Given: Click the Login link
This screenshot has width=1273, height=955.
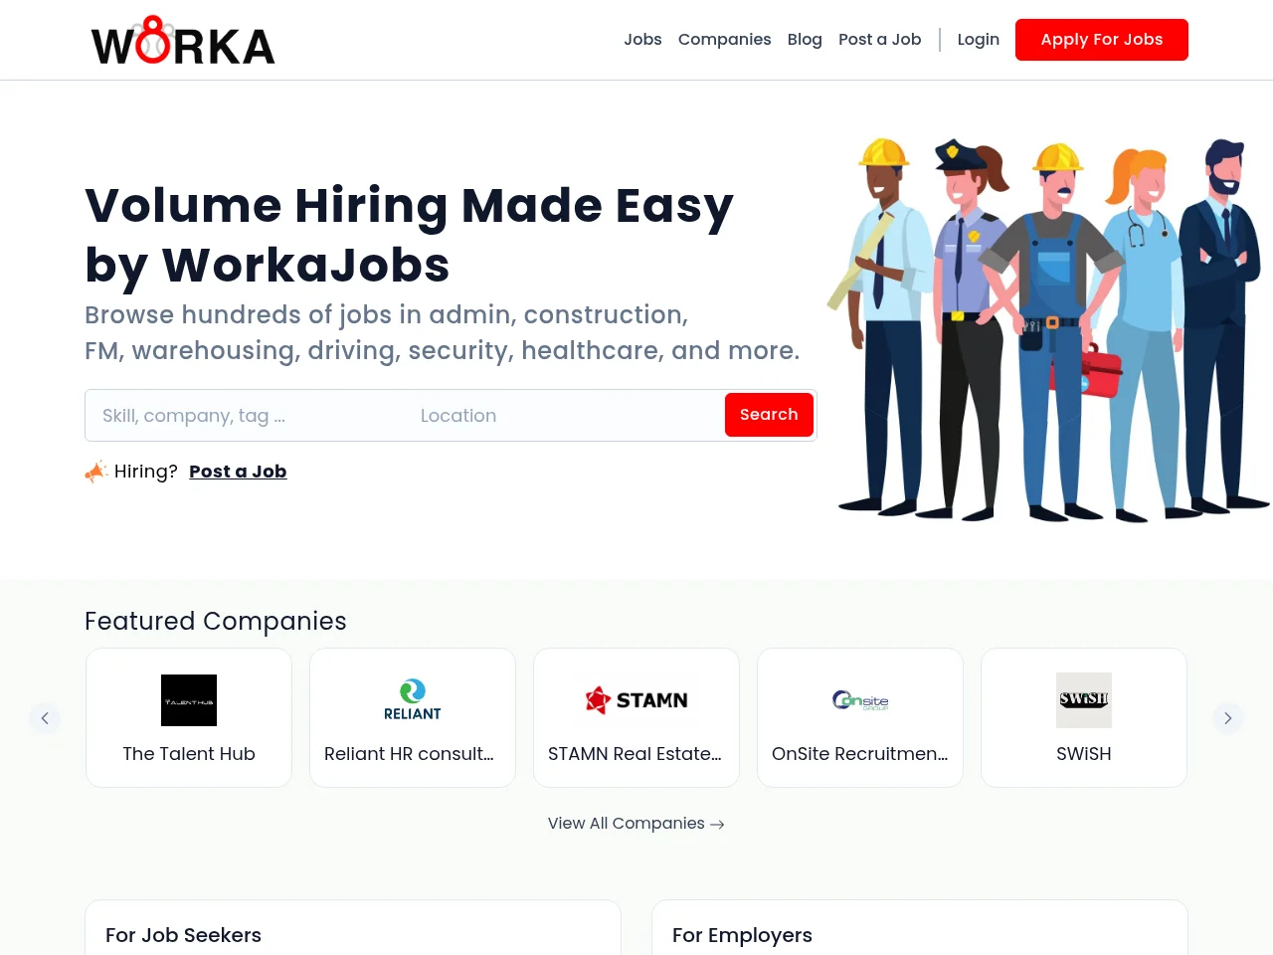Looking at the screenshot, I should click(978, 40).
